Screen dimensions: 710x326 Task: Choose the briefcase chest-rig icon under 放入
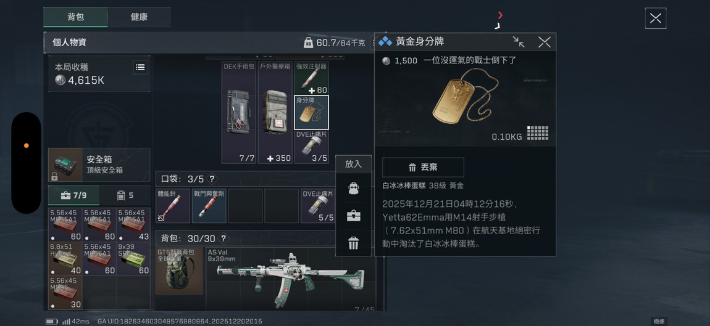[x=353, y=216]
